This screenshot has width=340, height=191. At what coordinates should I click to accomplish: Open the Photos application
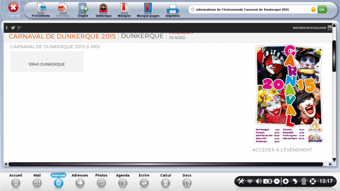coord(101,181)
